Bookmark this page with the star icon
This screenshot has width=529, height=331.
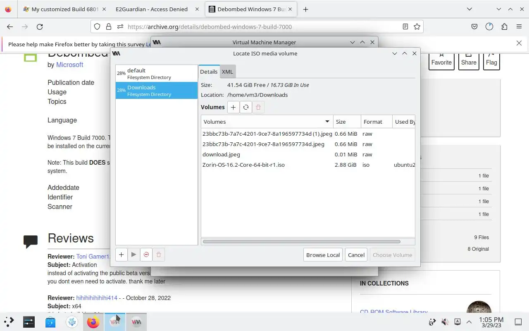pyautogui.click(x=417, y=26)
